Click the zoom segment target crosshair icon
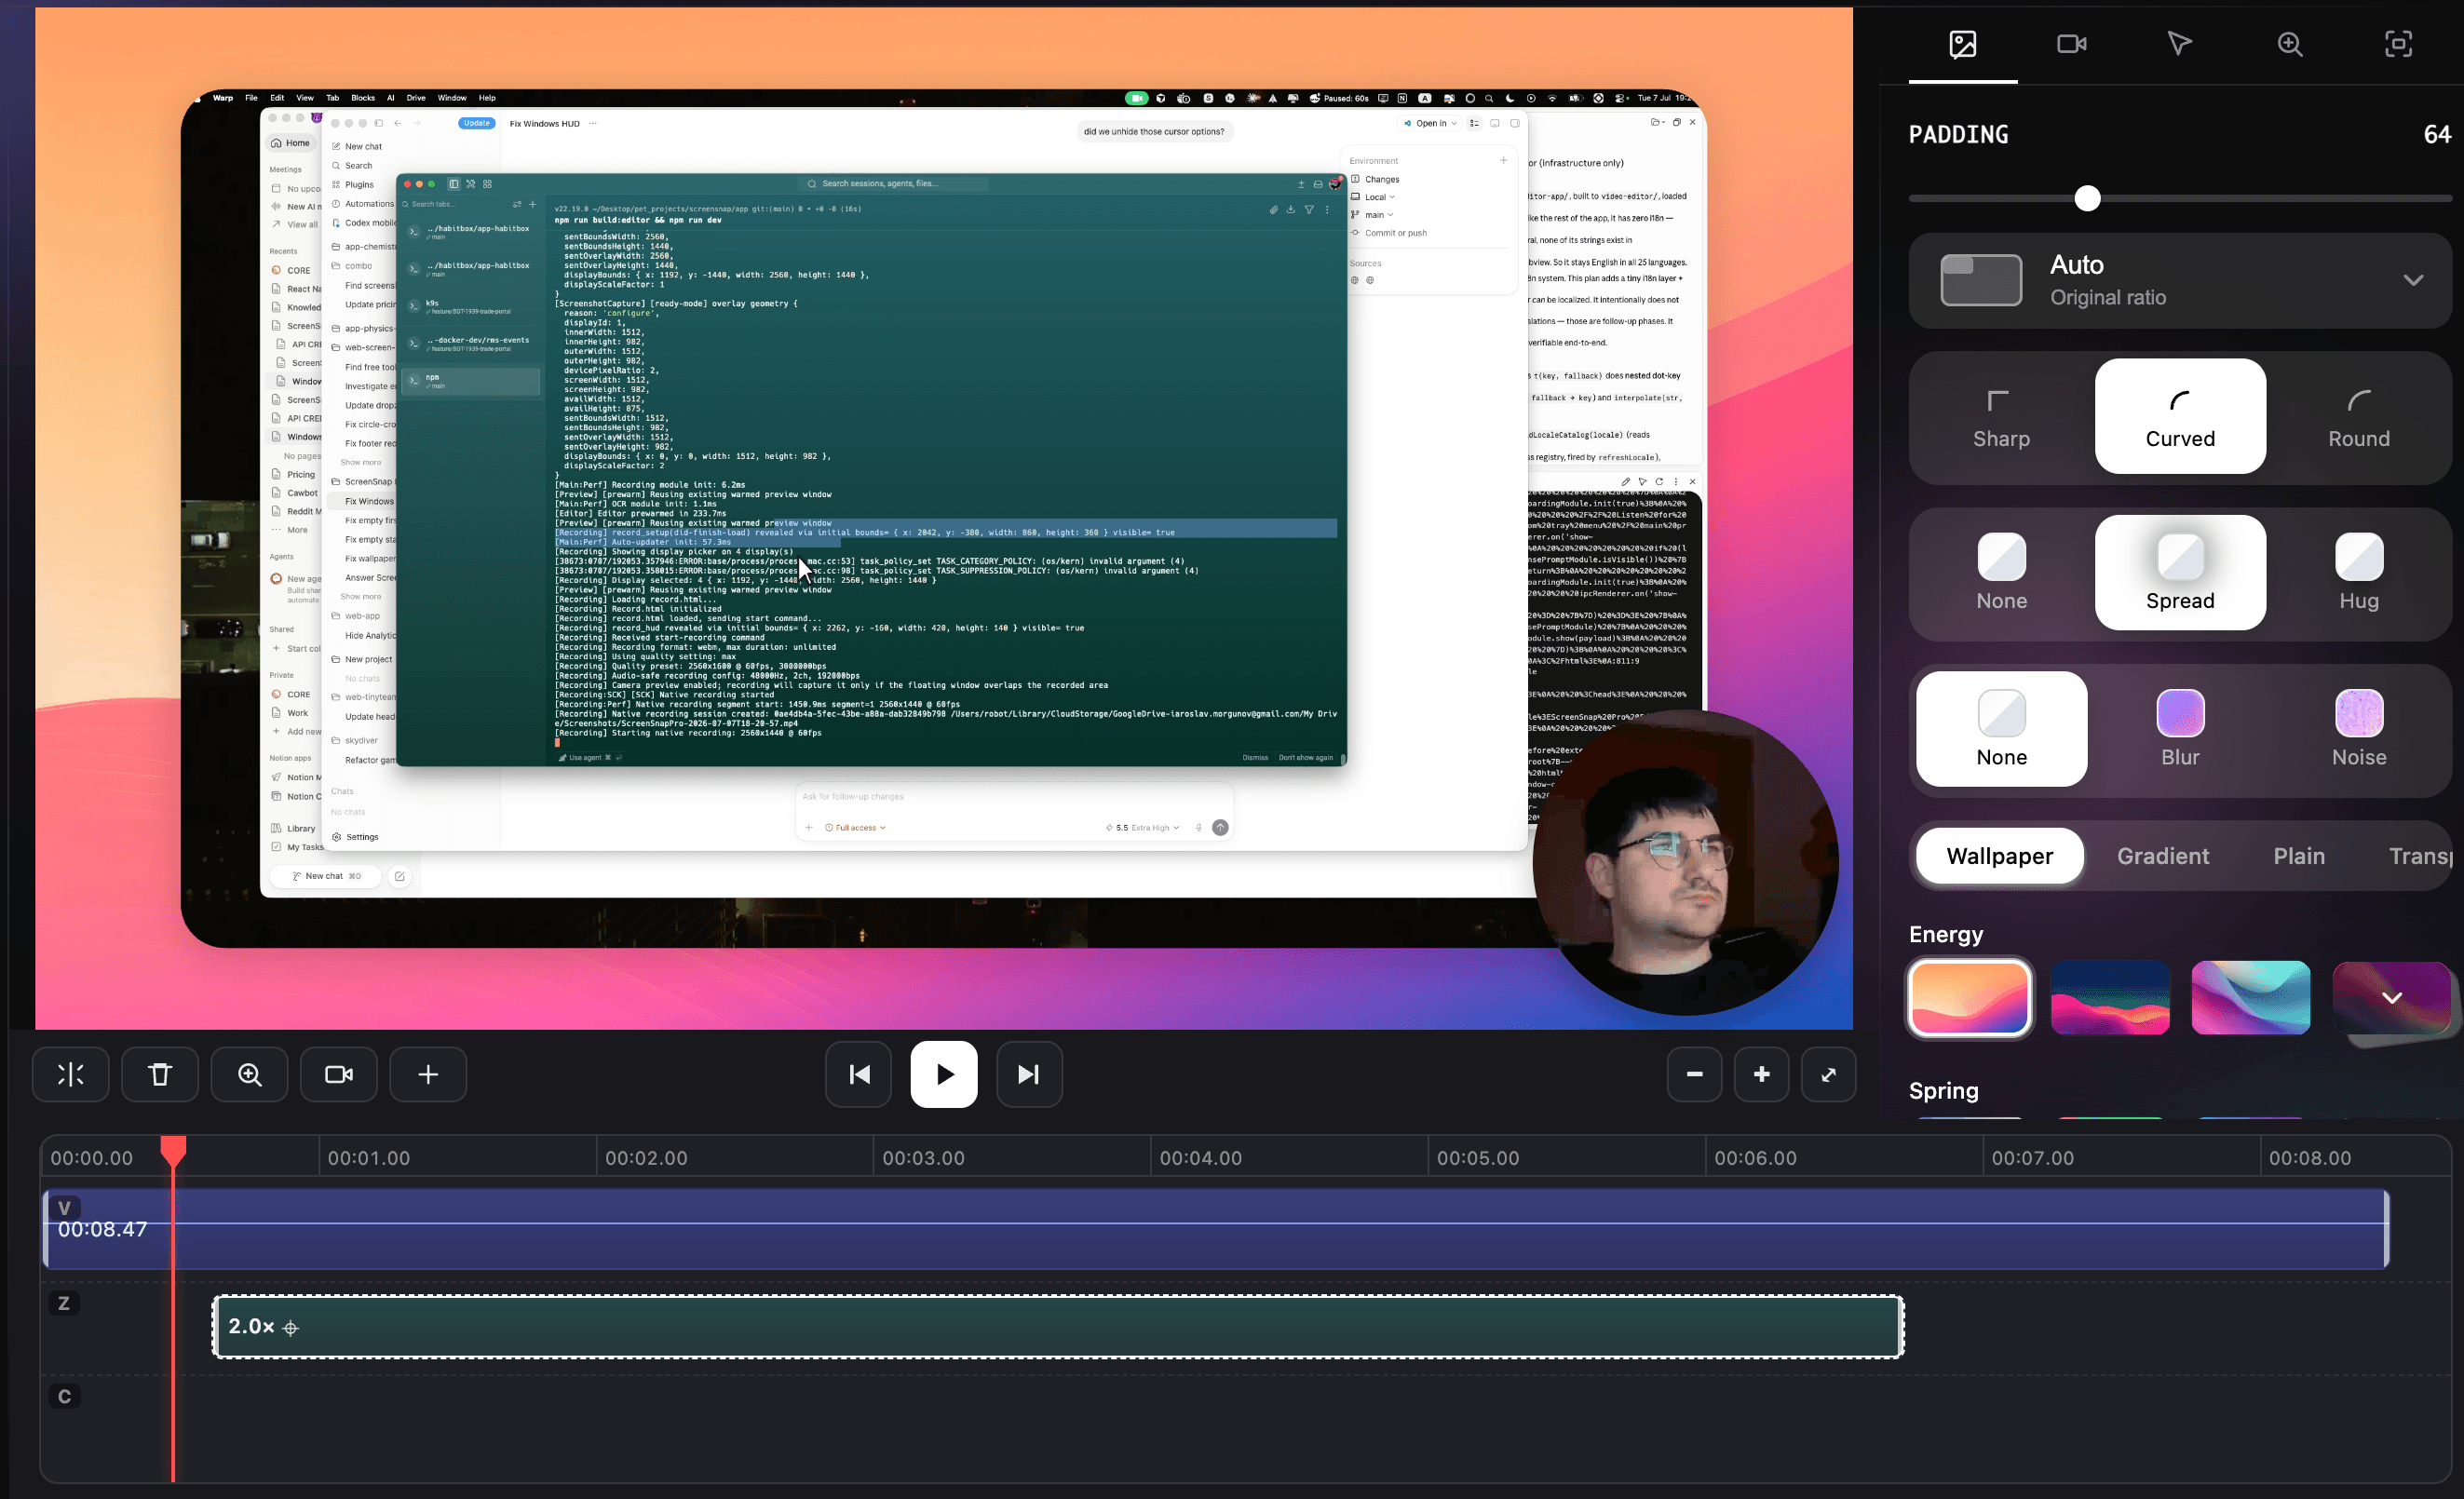This screenshot has width=2464, height=1499. (x=291, y=1328)
